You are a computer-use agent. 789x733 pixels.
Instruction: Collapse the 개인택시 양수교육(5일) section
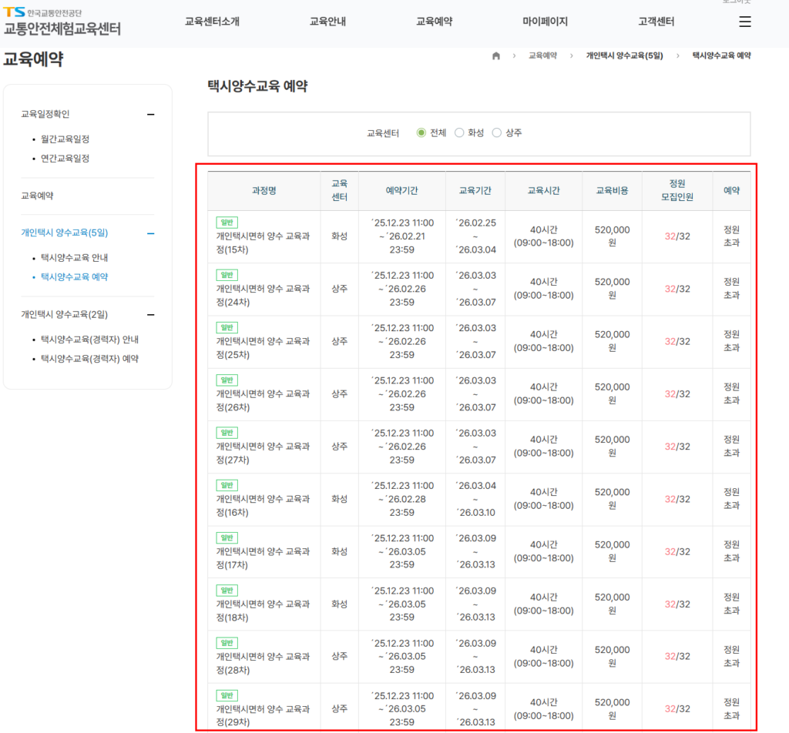150,233
